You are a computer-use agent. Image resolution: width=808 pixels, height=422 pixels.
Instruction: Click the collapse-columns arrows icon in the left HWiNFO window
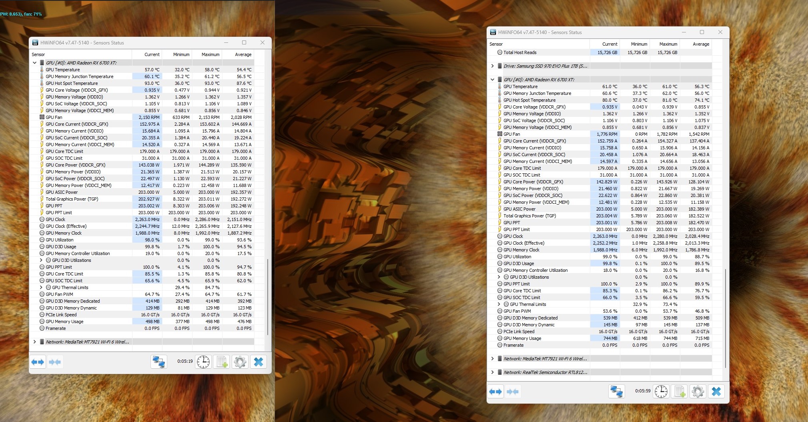55,362
